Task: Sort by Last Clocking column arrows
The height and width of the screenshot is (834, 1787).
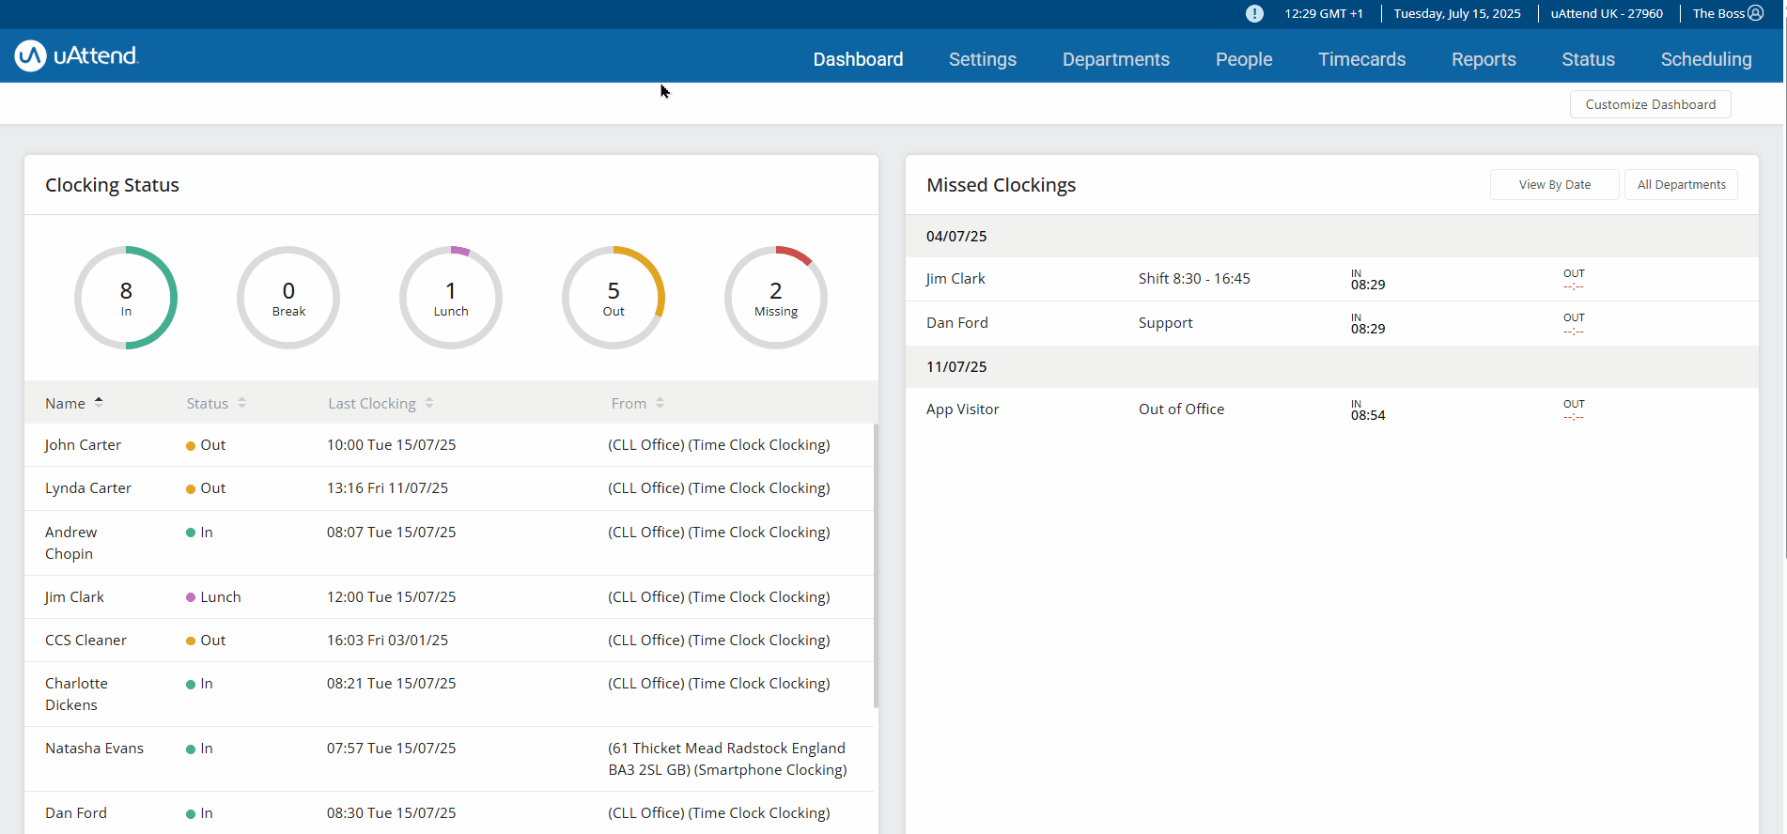Action: click(429, 403)
